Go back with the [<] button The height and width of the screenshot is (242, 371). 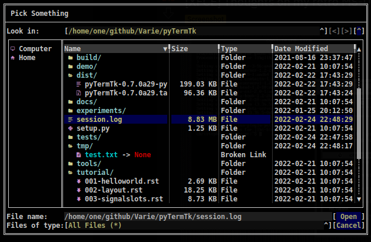334,31
